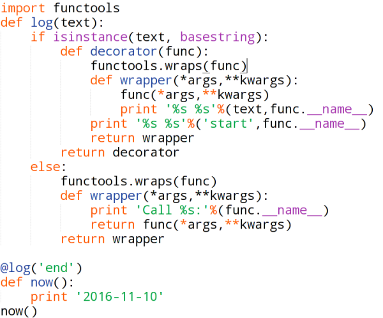Click the 'import' keyword on first line

pos(23,8)
